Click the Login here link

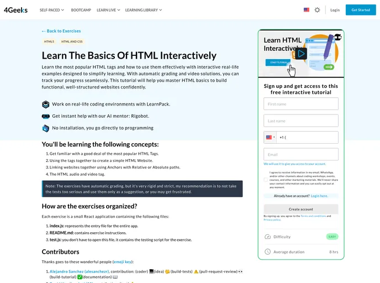coord(319,196)
